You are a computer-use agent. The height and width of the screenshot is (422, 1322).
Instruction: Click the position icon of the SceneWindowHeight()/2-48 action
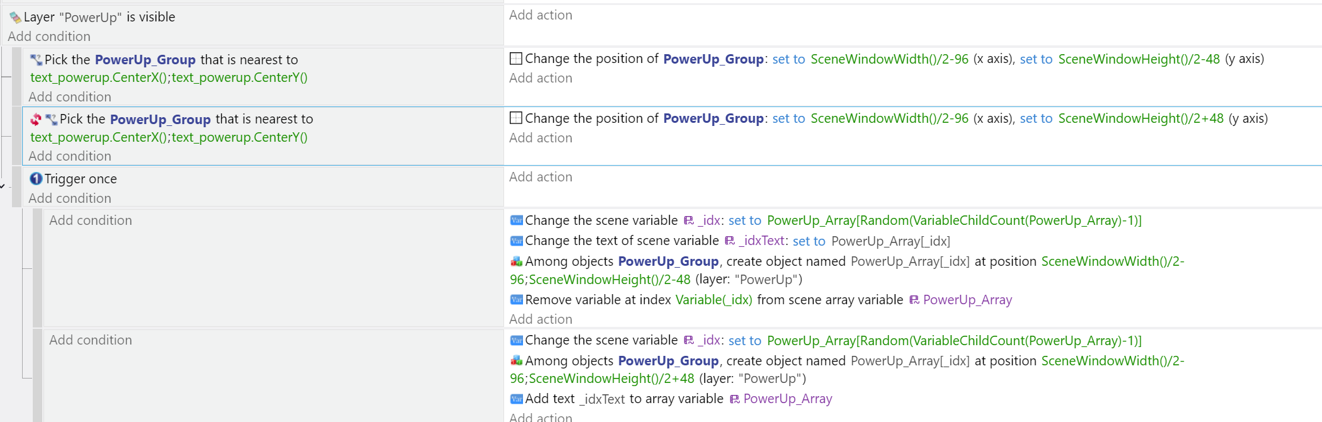(x=515, y=59)
